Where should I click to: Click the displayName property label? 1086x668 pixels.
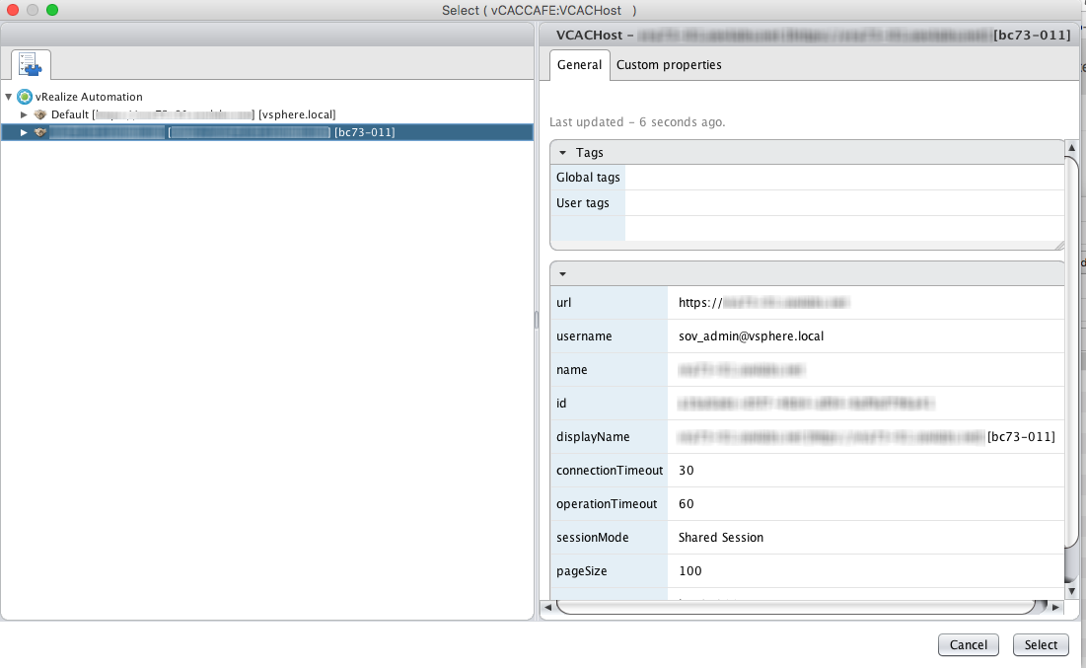pos(593,437)
